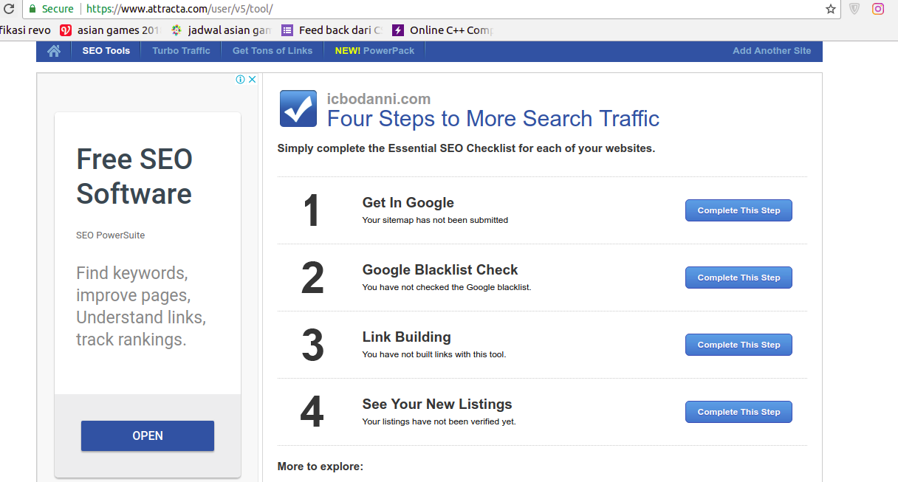Click the ad text 'Find keywords, improve pages'
Image resolution: width=898 pixels, height=482 pixels.
point(141,306)
